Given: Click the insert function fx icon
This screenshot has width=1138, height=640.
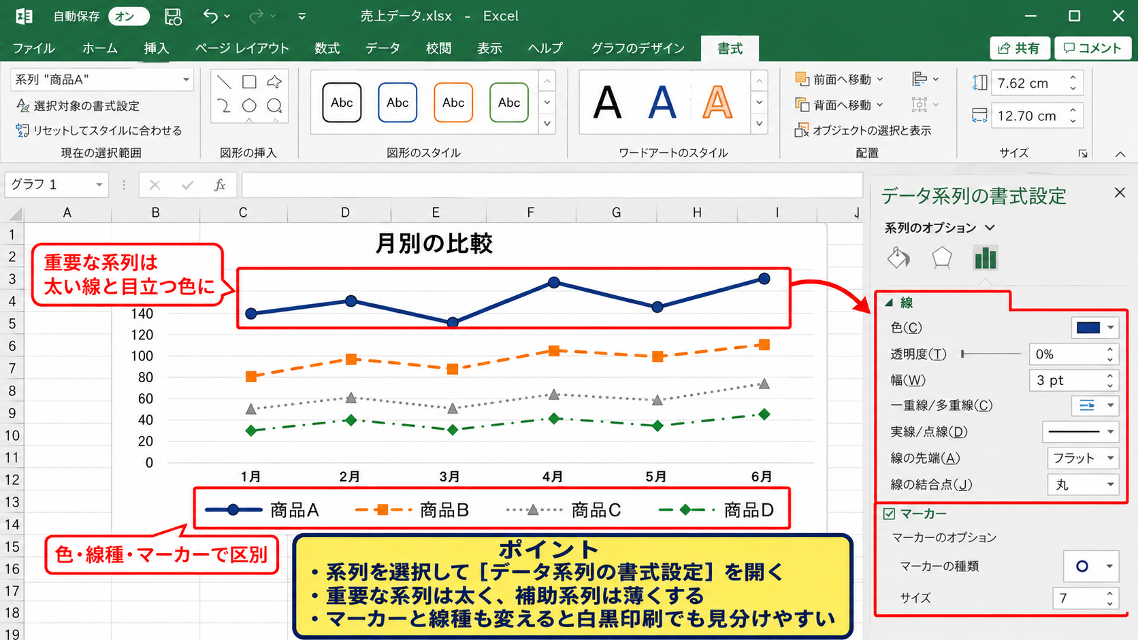Looking at the screenshot, I should tap(220, 185).
